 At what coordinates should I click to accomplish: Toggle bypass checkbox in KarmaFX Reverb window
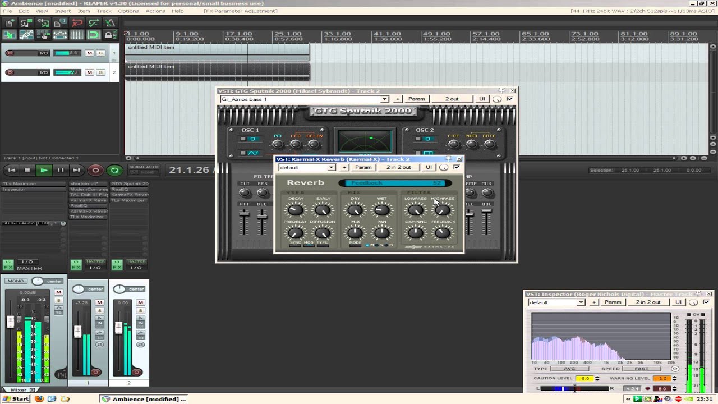(457, 167)
